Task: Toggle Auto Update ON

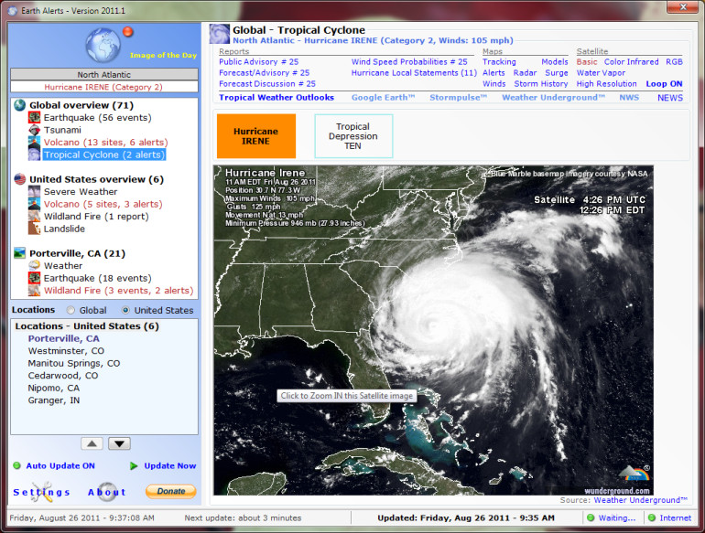Action: coord(60,465)
